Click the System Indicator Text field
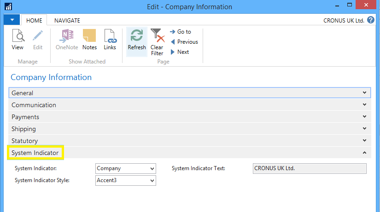The width and height of the screenshot is (380, 212). (310, 168)
